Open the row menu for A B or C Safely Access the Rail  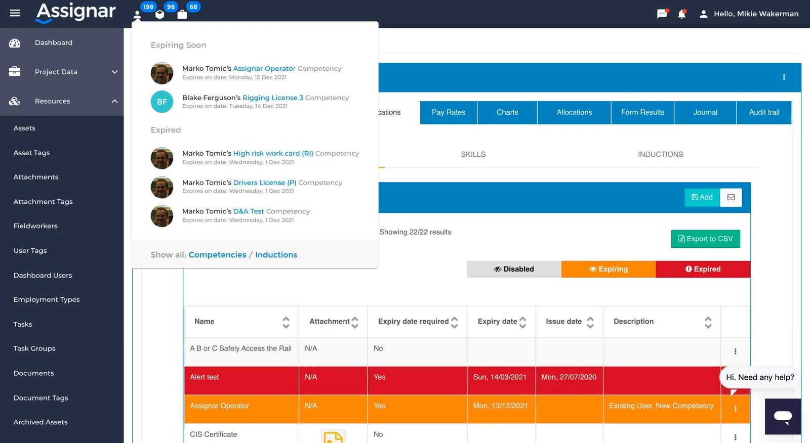tap(736, 351)
